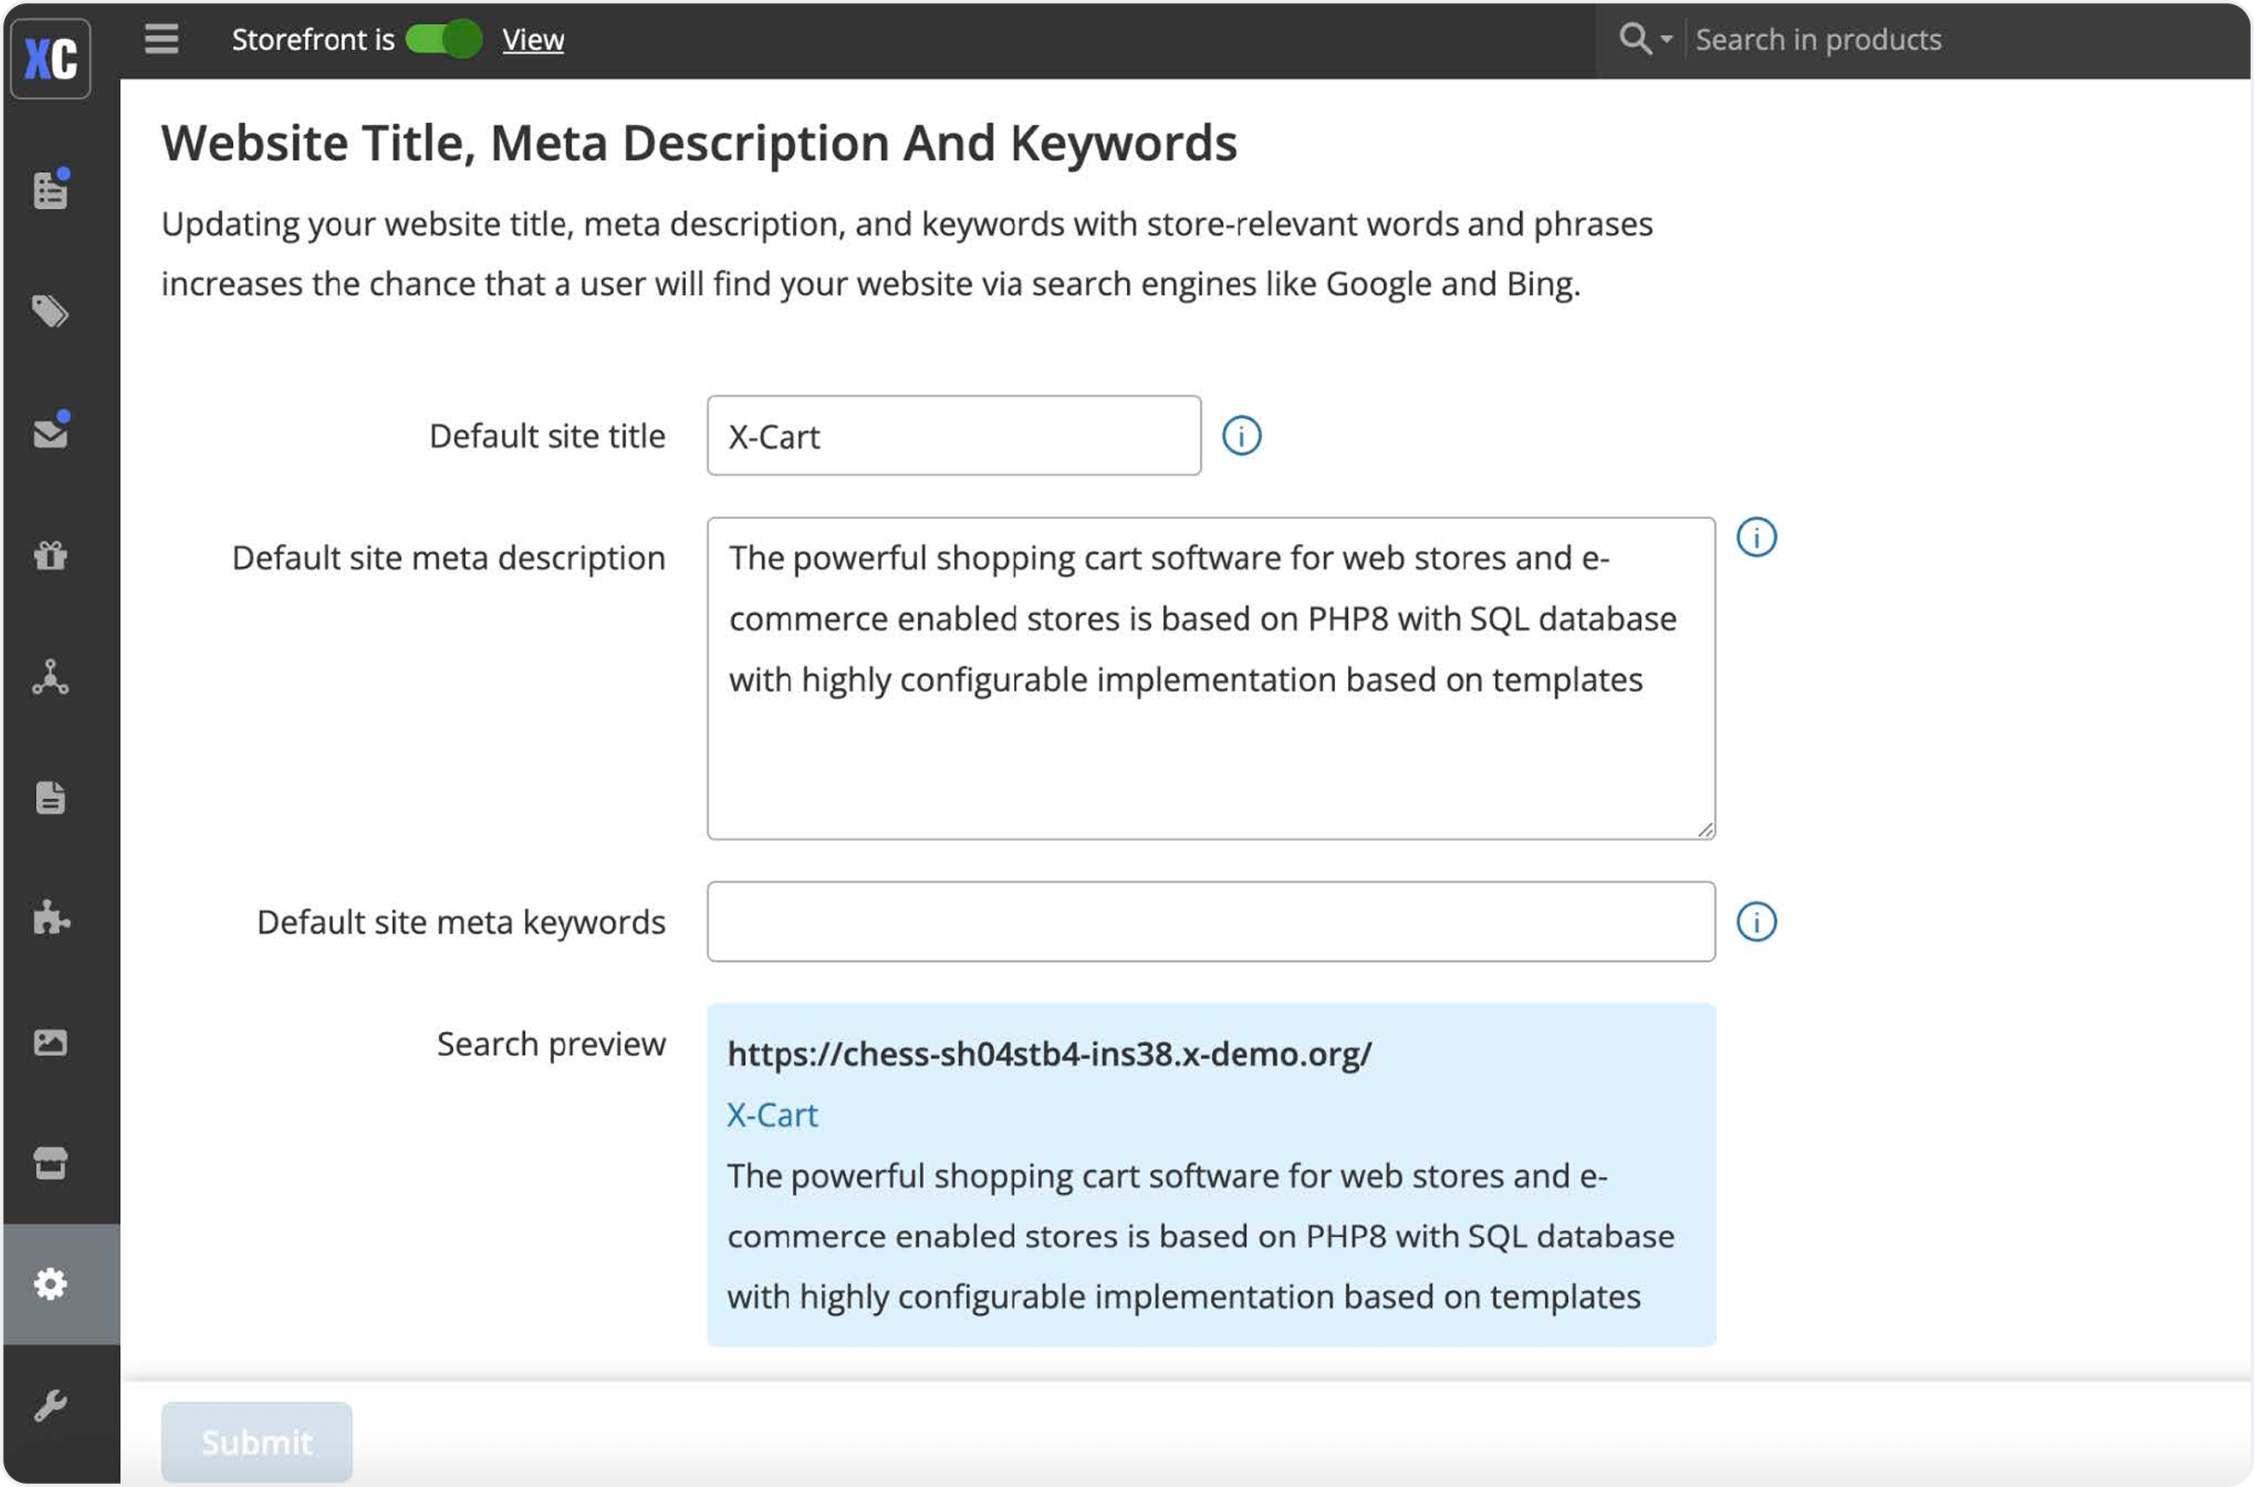Screen dimensions: 2254x1487
Task: Open the gift box discounts sidebar icon
Action: pos(51,555)
